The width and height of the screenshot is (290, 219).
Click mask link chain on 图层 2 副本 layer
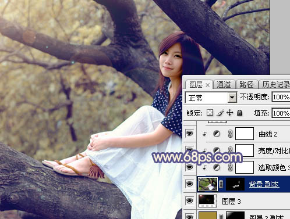(221, 216)
